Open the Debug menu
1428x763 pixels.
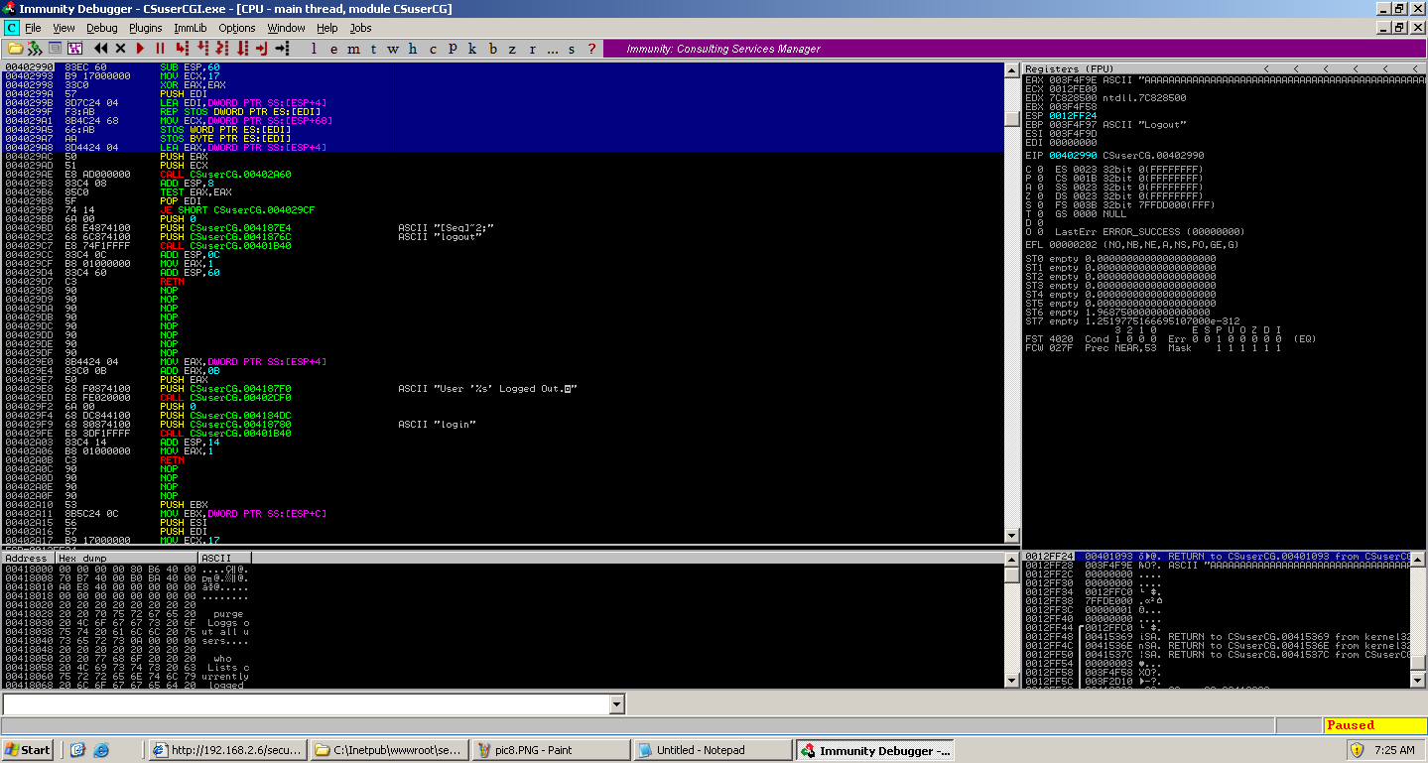coord(101,28)
